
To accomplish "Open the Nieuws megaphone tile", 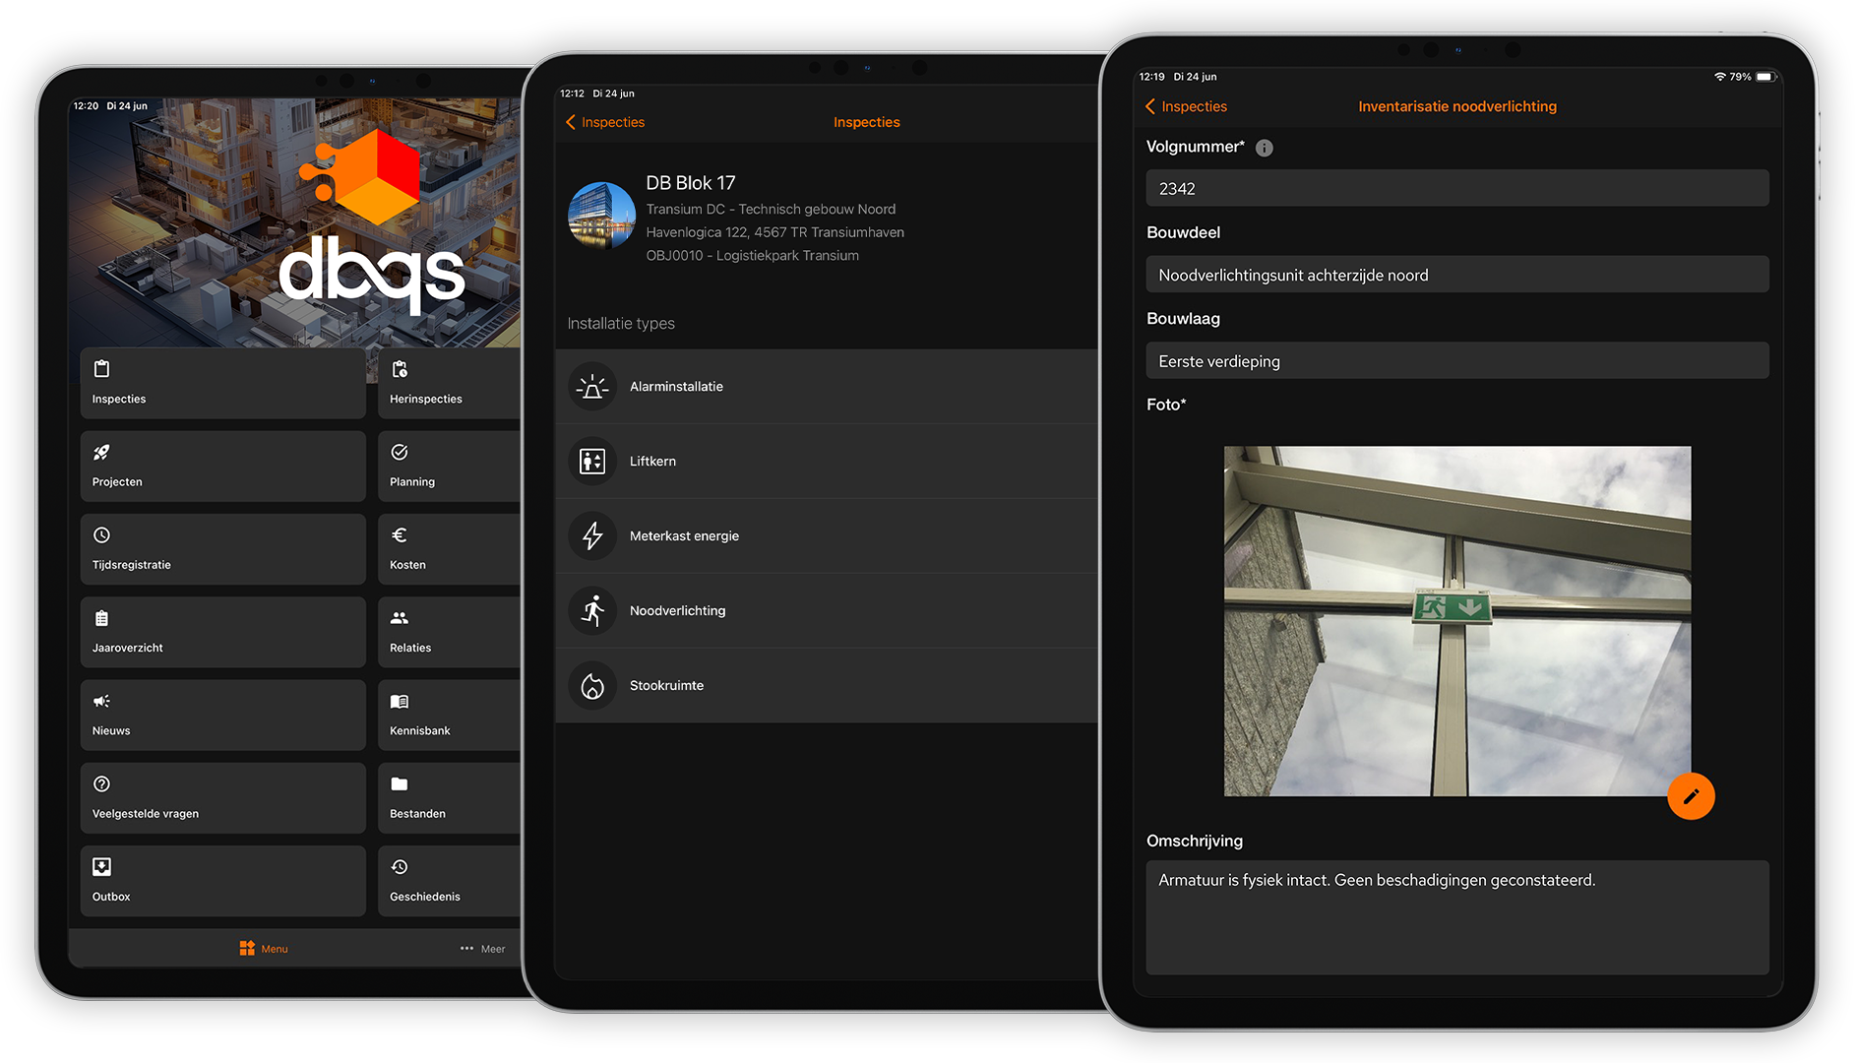I will (x=222, y=716).
